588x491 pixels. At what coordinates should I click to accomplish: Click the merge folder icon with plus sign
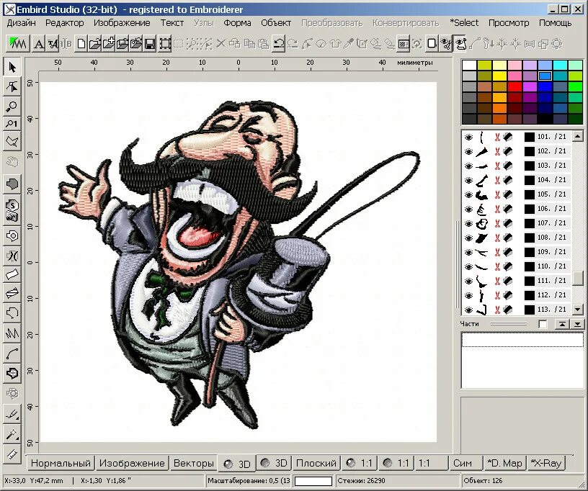point(109,44)
